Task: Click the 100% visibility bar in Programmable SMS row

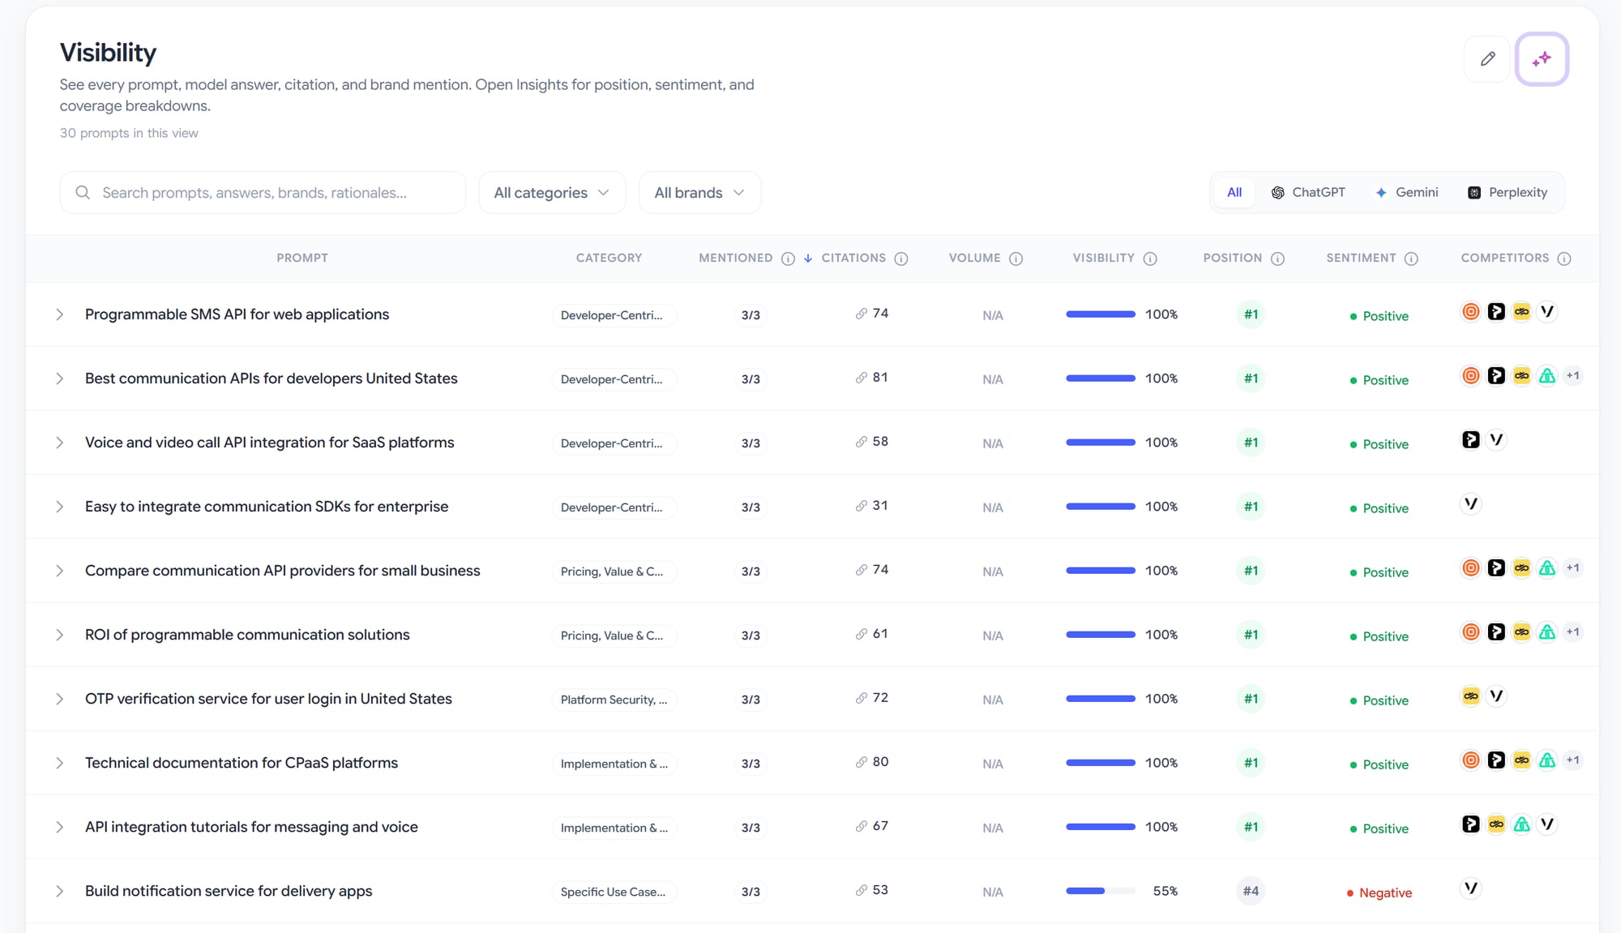Action: (x=1101, y=315)
